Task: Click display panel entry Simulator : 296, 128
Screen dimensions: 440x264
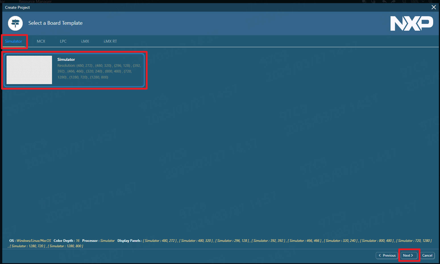Action: pyautogui.click(x=232, y=241)
